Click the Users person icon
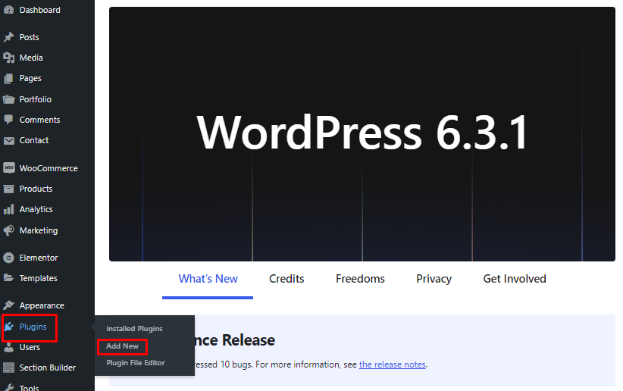This screenshot has width=623, height=391. click(9, 347)
